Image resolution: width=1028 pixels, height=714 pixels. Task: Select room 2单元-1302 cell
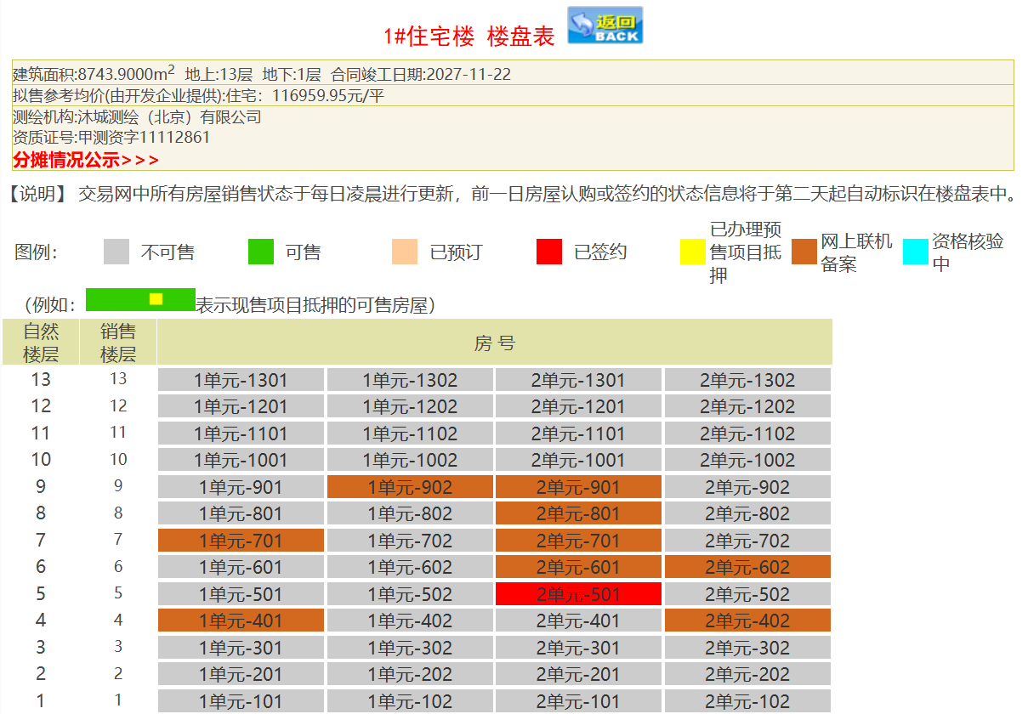pos(747,380)
